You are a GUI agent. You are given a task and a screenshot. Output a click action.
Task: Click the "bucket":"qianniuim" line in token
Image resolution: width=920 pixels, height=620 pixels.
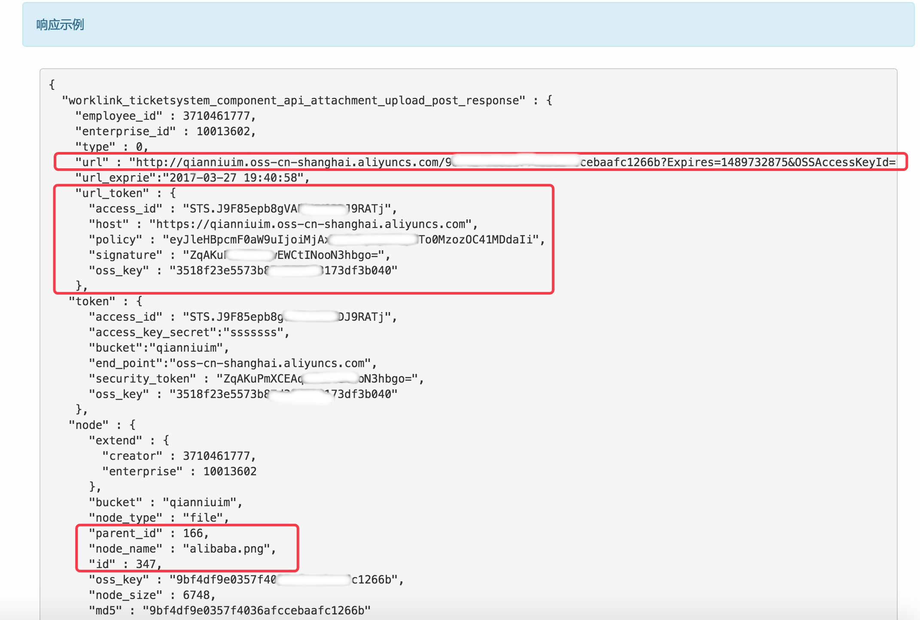(159, 348)
